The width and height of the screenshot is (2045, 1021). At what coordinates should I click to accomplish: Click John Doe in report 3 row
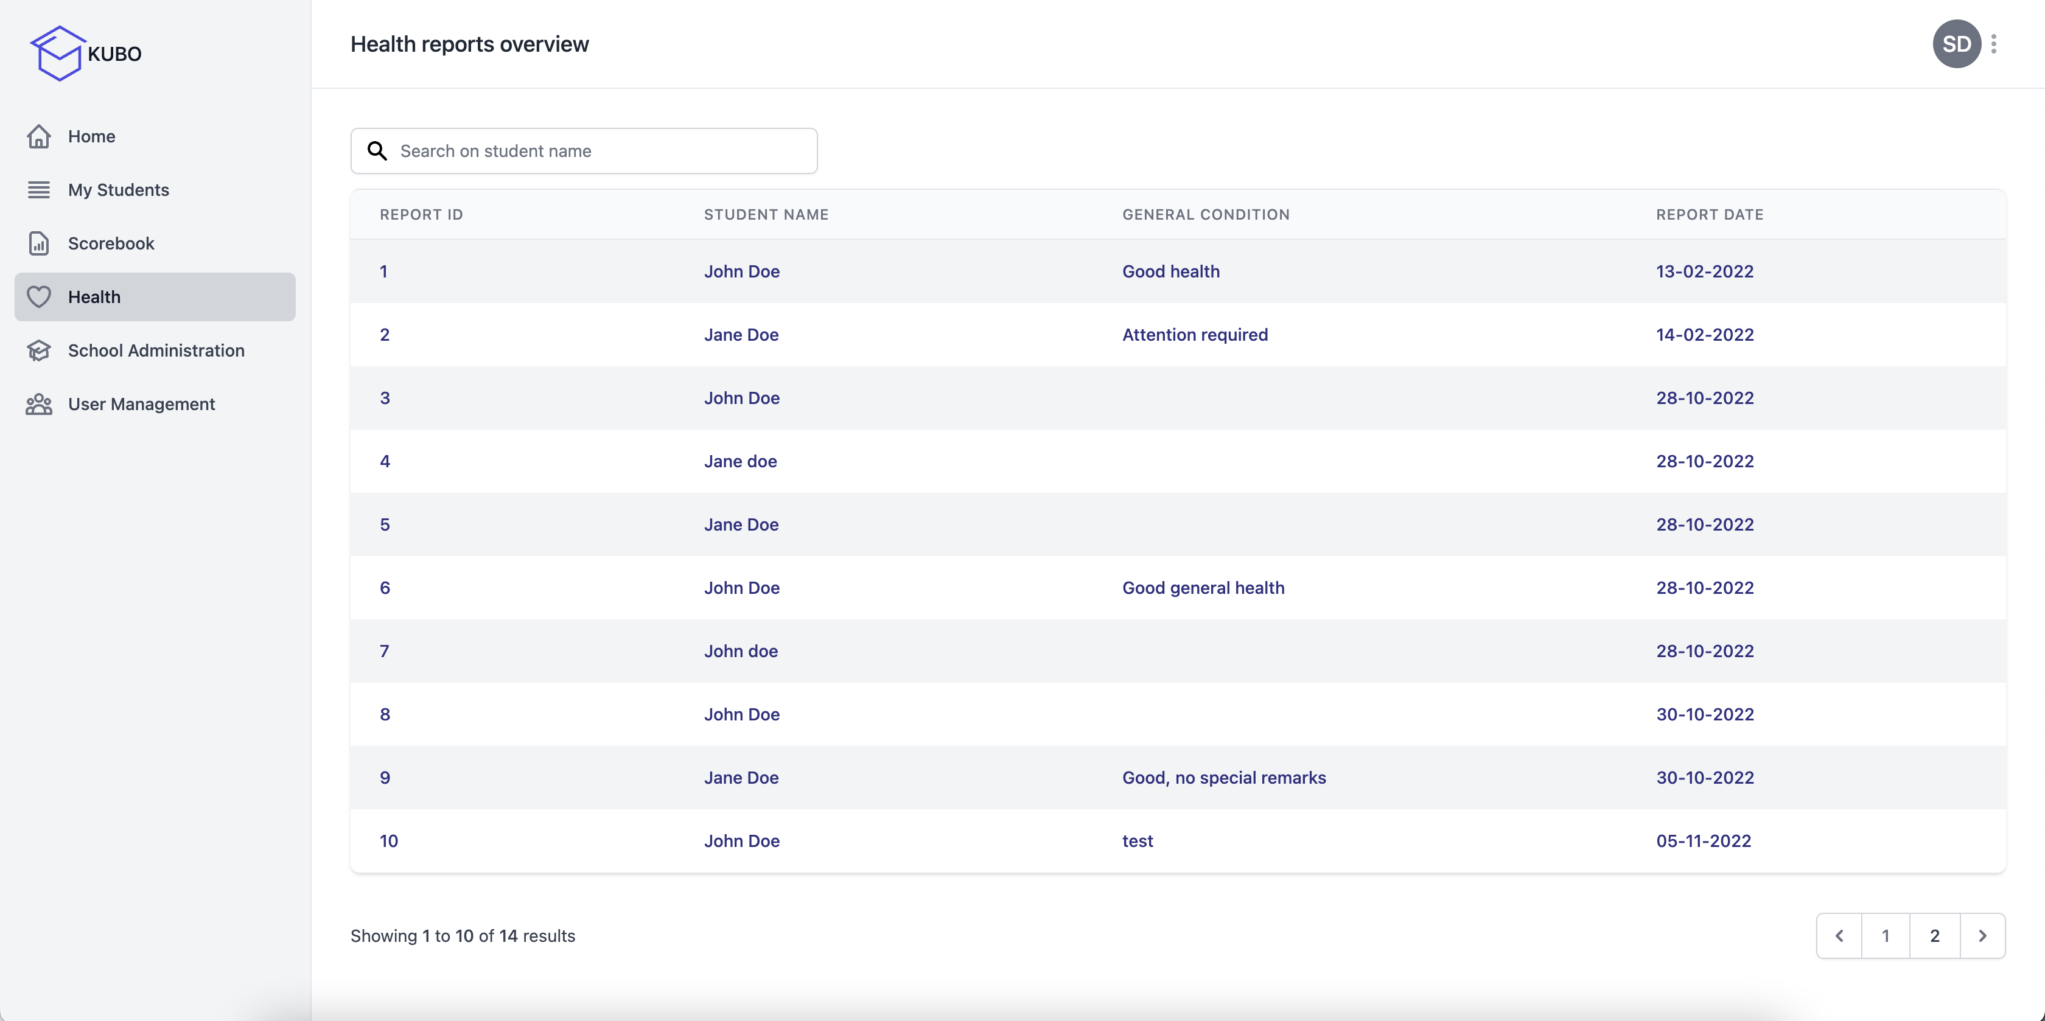[x=741, y=398]
